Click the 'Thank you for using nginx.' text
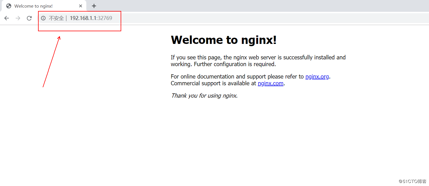Image resolution: width=429 pixels, height=186 pixels. (204, 96)
